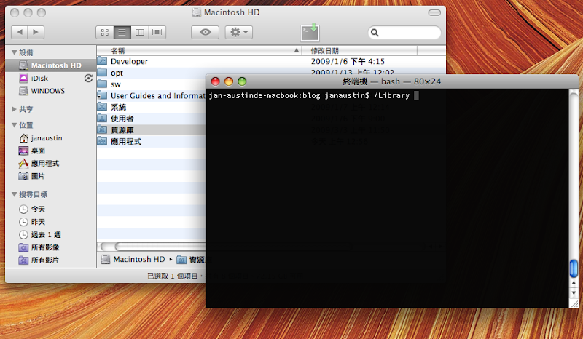583x339 pixels.
Task: Collapse the 設備 sidebar section
Action: [x=14, y=52]
